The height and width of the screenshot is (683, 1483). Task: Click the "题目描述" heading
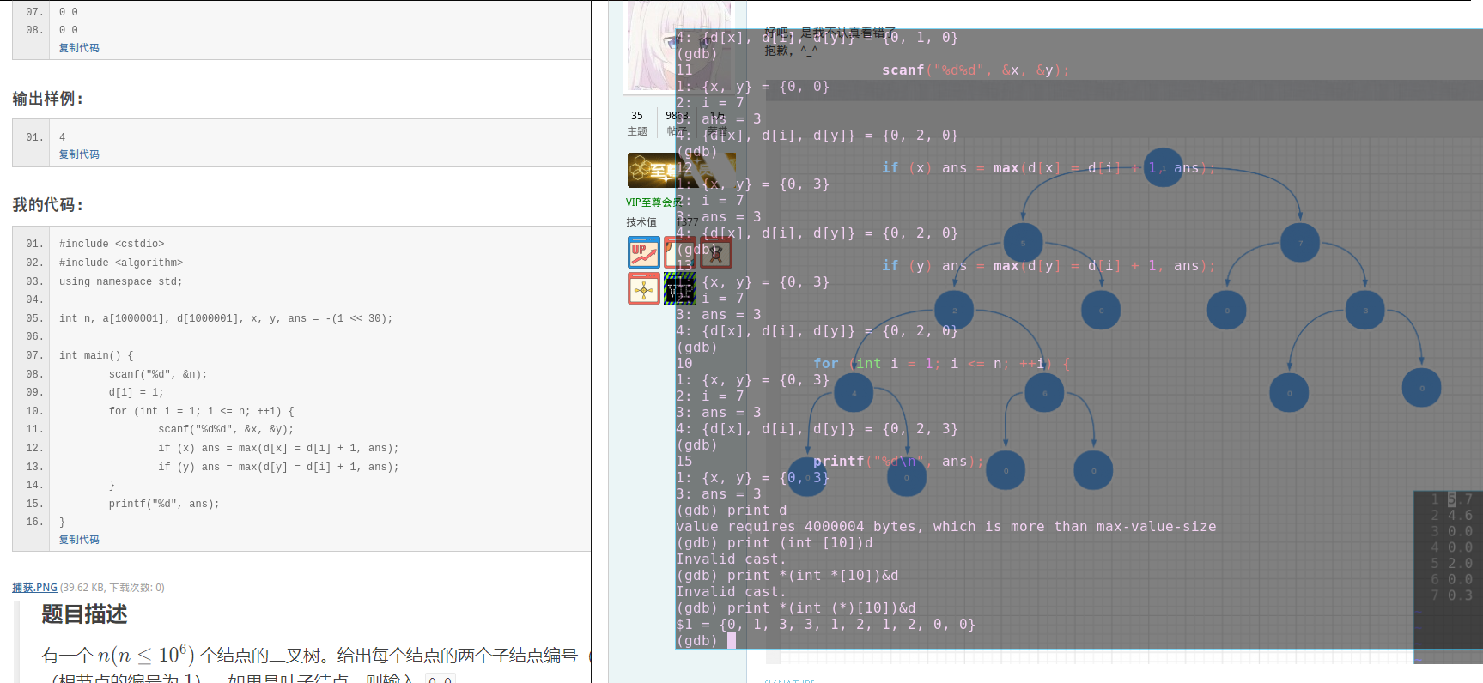click(84, 614)
